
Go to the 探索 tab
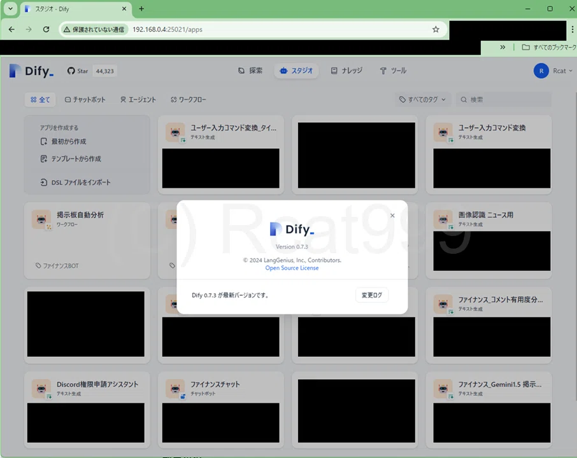250,71
